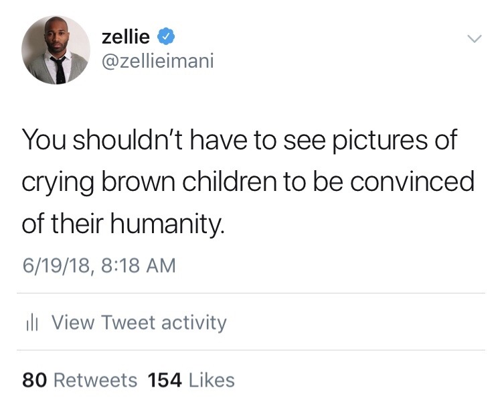496x400 pixels.
Task: Open zellie's profile picture
Action: tap(56, 50)
